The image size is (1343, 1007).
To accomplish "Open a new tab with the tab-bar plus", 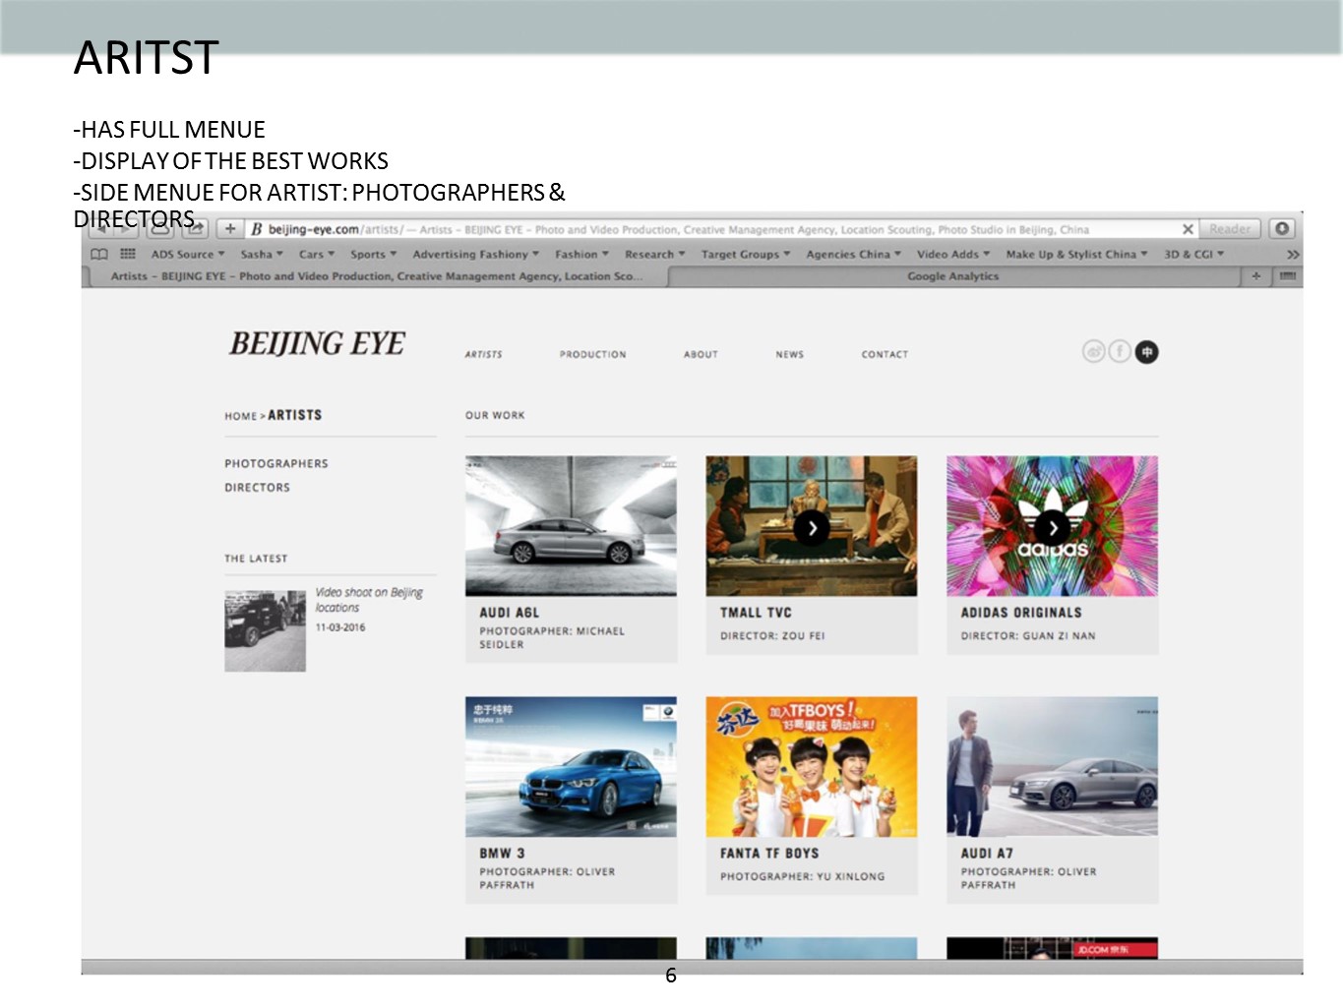I will (x=1256, y=276).
